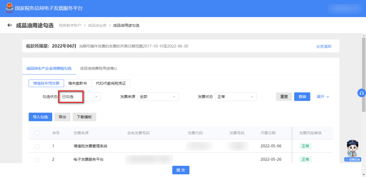Viewport: 366px width, 177px height.
Task: Open the 勾选状态 dropdown showing 已勾选
Action: tap(80, 97)
